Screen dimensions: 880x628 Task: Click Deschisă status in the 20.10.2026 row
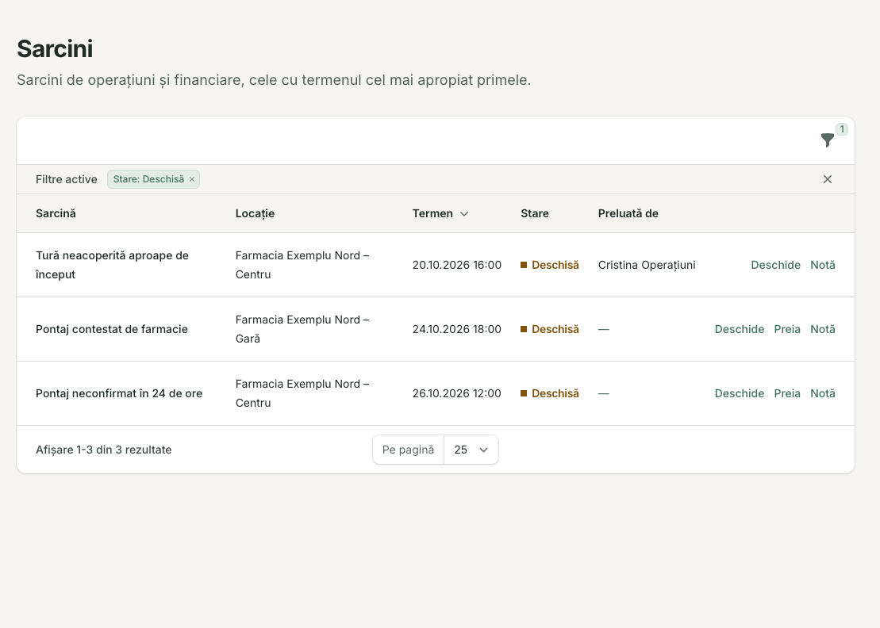(550, 265)
